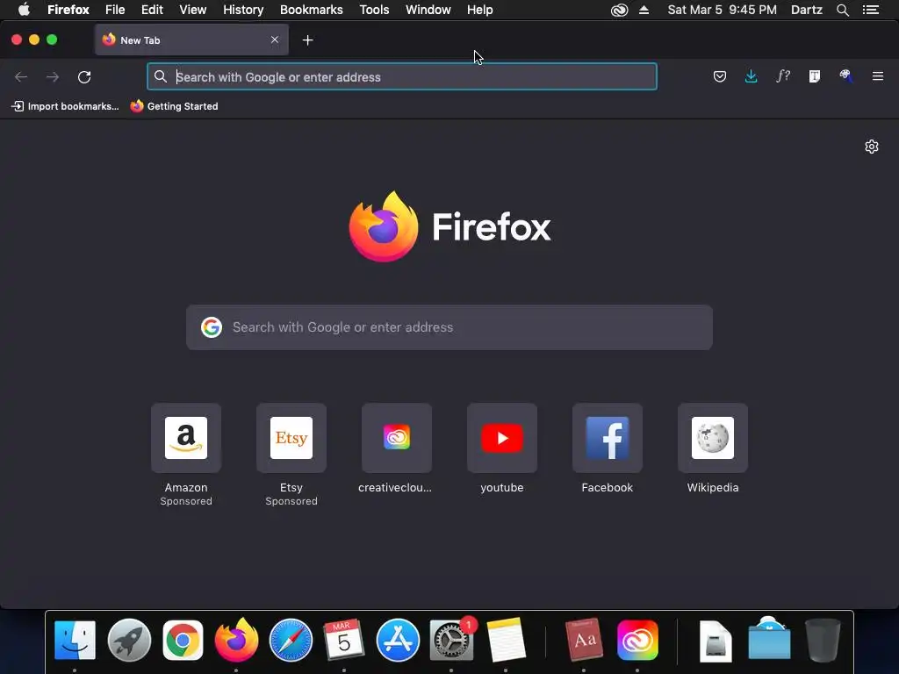Open the Downloads arrow in toolbar

click(752, 76)
